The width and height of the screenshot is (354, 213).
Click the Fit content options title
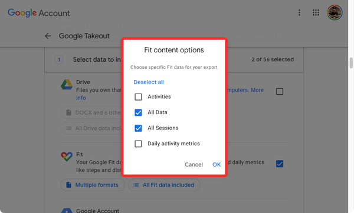(x=174, y=50)
